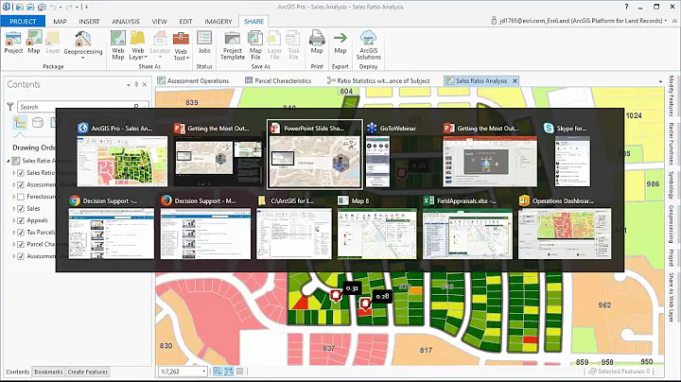The width and height of the screenshot is (681, 382).
Task: Toggle the Appeals layer checkbox
Action: 21,220
